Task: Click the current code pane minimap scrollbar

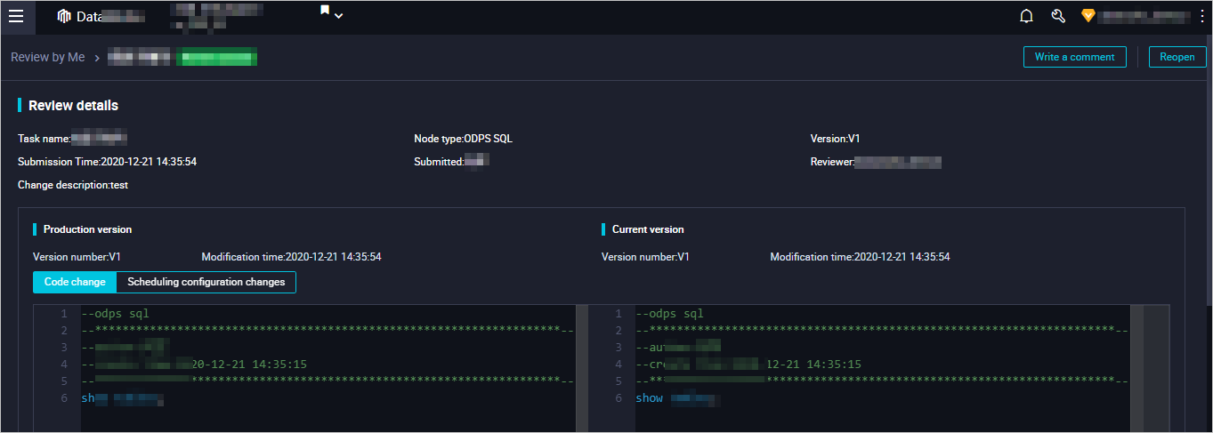Action: tap(1136, 368)
